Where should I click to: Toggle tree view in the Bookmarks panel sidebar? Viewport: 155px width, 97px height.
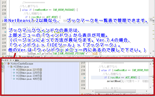coord(3,67)
